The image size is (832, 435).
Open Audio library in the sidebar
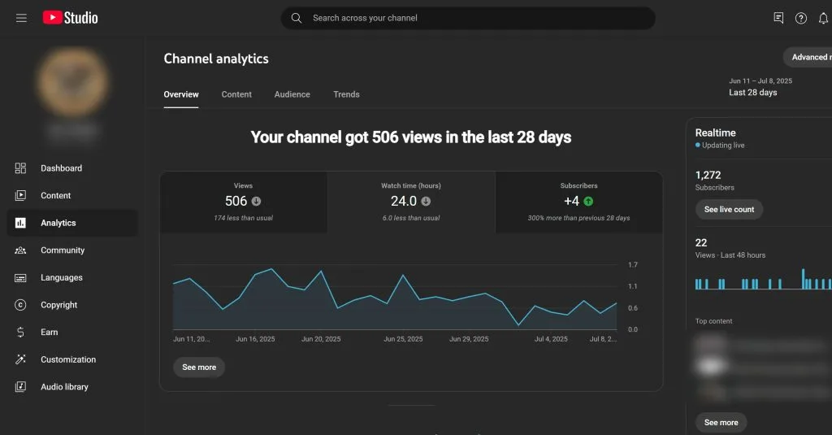(72, 387)
